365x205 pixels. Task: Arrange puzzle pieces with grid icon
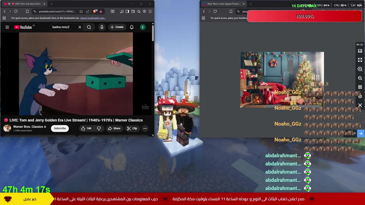[x=360, y=87]
